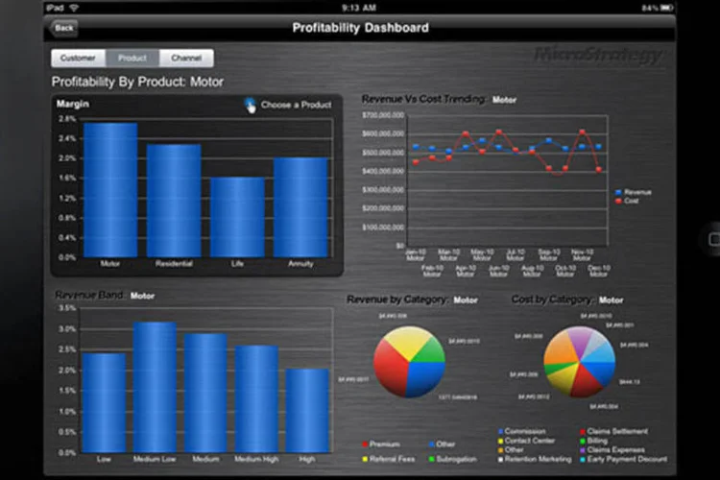Image resolution: width=720 pixels, height=480 pixels.
Task: Click the Profitability Dashboard title
Action: [360, 28]
